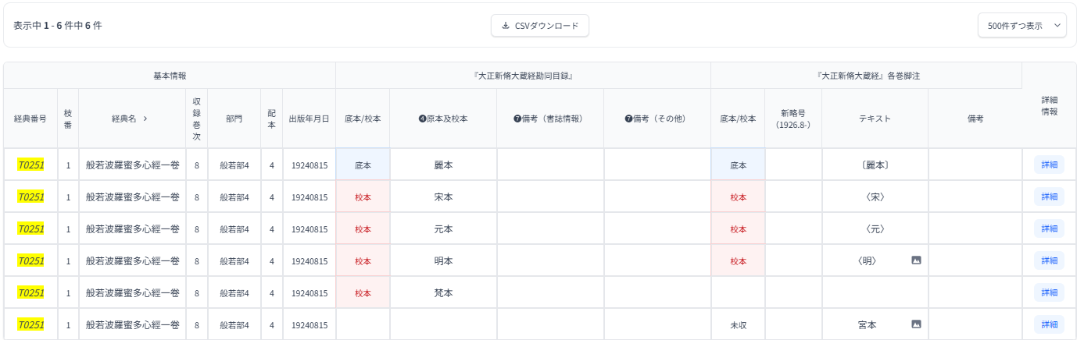Screen dimensions: 1077x340
Task: Select the 〔麗本〕 text cell
Action: (x=874, y=165)
